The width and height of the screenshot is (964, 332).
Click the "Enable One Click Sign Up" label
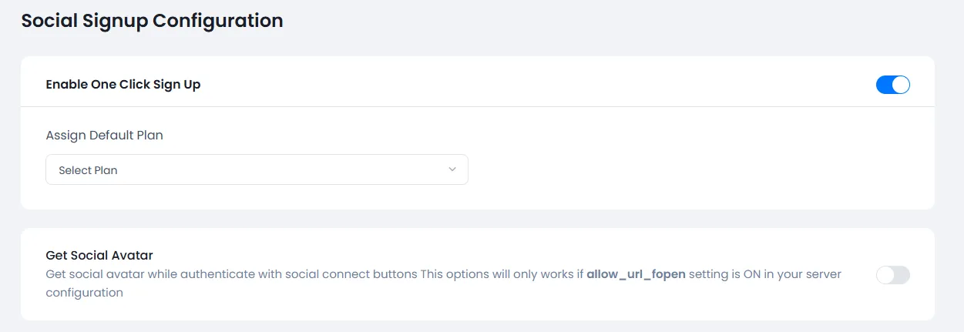123,85
